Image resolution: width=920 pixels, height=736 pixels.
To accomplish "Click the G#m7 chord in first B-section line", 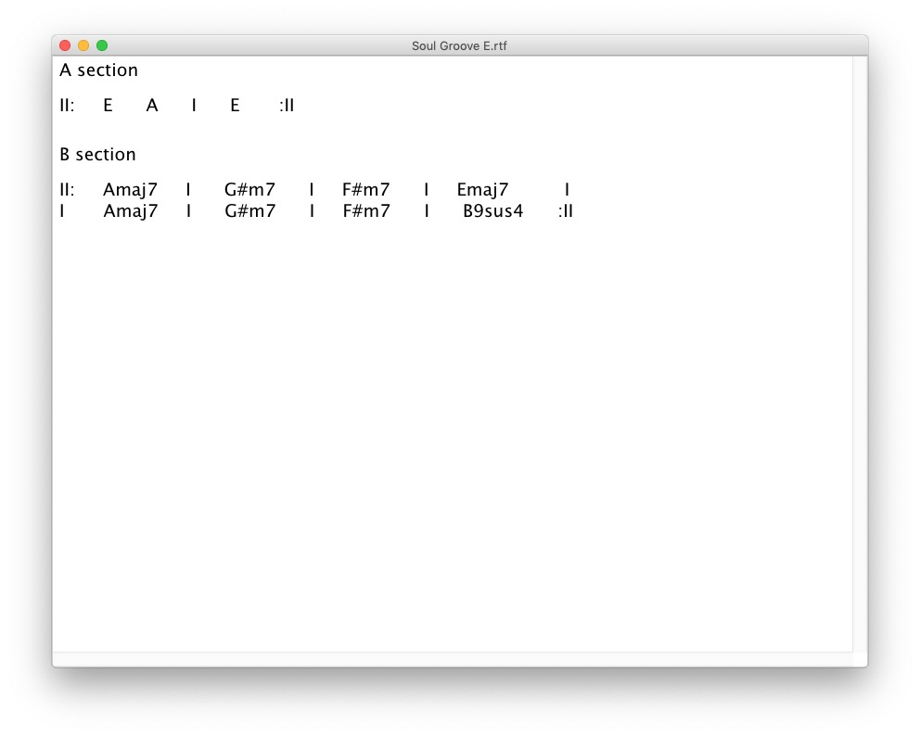I will [x=249, y=191].
